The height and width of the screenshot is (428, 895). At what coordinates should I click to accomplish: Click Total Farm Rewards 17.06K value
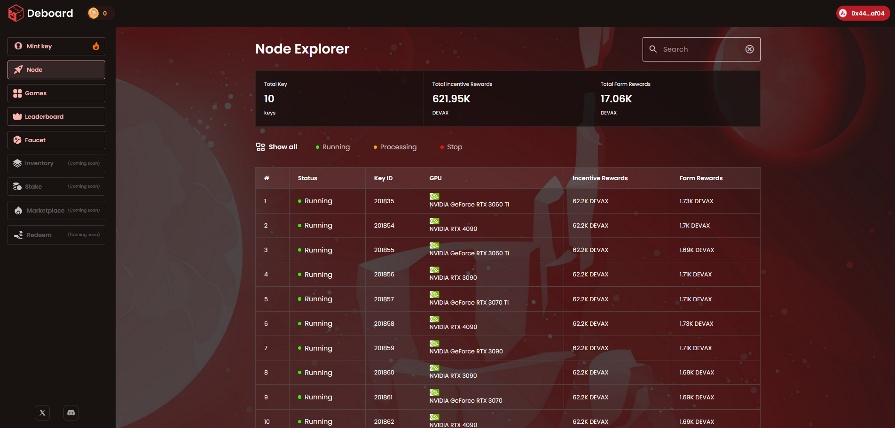(616, 99)
